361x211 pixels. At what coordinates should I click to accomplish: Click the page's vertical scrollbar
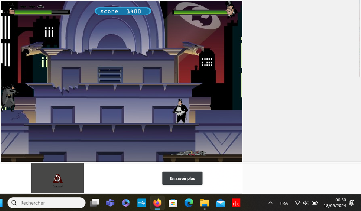click(x=359, y=39)
